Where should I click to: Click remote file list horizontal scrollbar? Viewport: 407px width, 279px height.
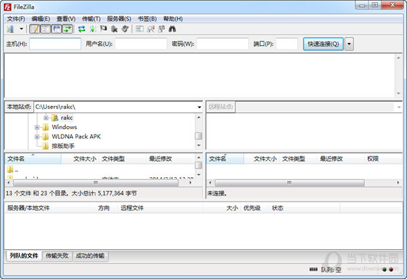point(290,183)
